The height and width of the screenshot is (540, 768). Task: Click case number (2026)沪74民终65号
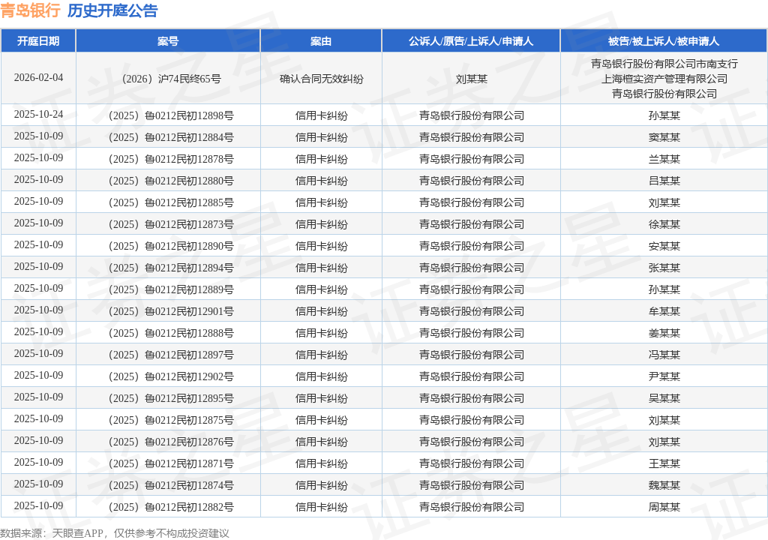pyautogui.click(x=171, y=79)
